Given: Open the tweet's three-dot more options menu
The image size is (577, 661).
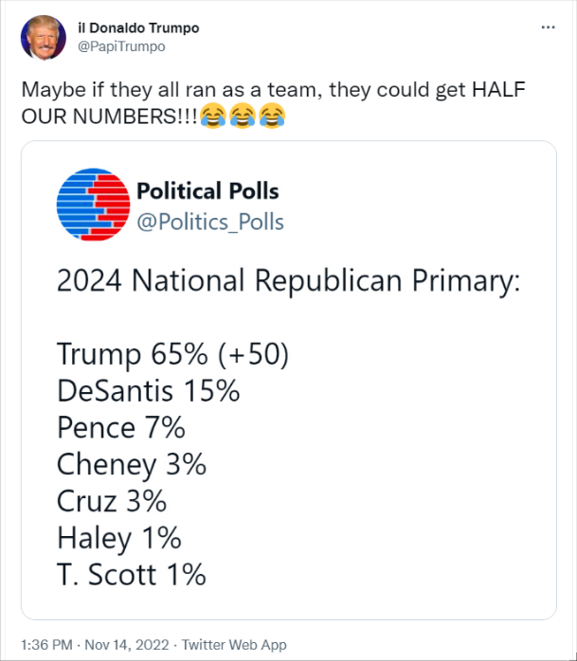Looking at the screenshot, I should point(548,28).
